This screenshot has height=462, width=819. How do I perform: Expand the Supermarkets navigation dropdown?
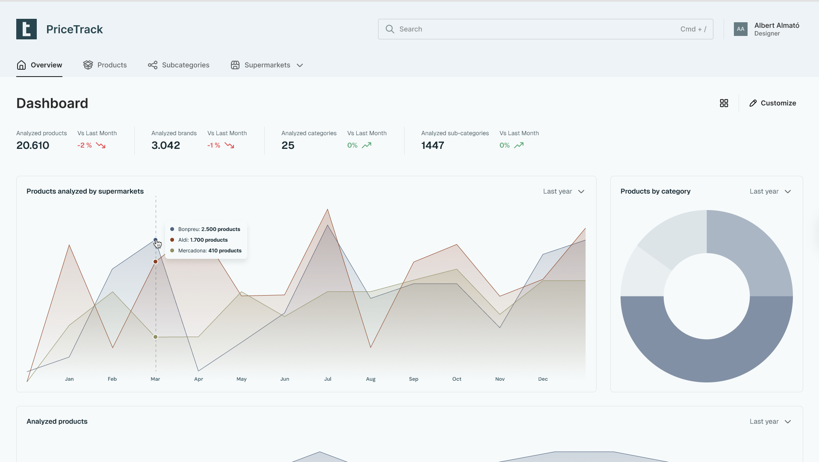[x=300, y=65]
